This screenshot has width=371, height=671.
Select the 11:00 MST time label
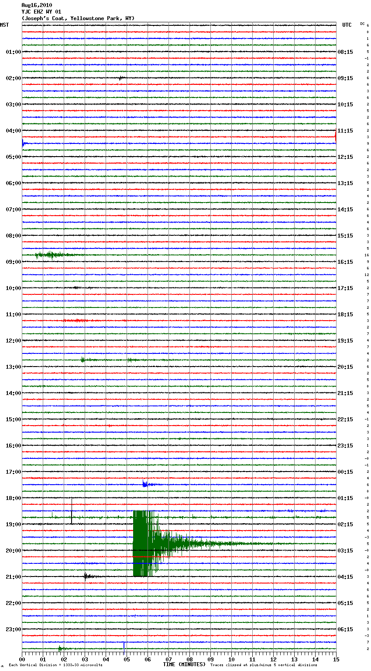[x=14, y=315]
